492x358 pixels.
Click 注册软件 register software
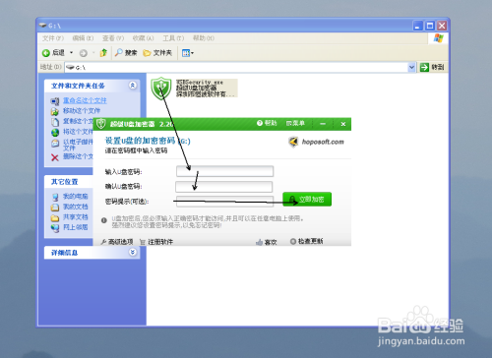156,242
